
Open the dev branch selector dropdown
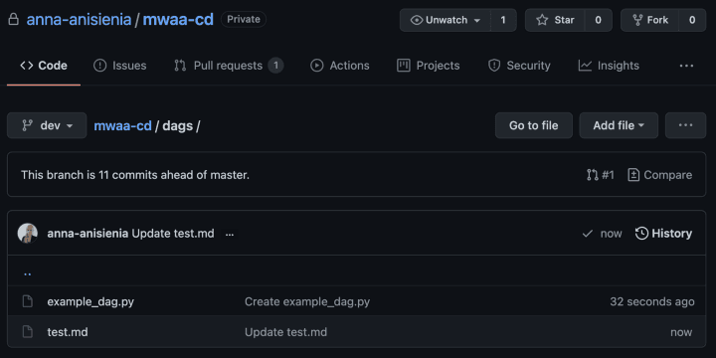[x=47, y=125]
